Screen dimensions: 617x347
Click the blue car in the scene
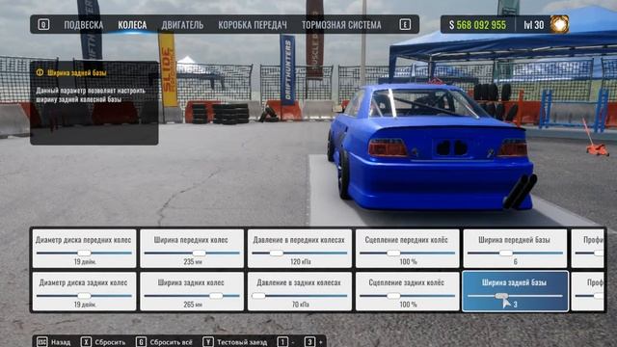431,147
